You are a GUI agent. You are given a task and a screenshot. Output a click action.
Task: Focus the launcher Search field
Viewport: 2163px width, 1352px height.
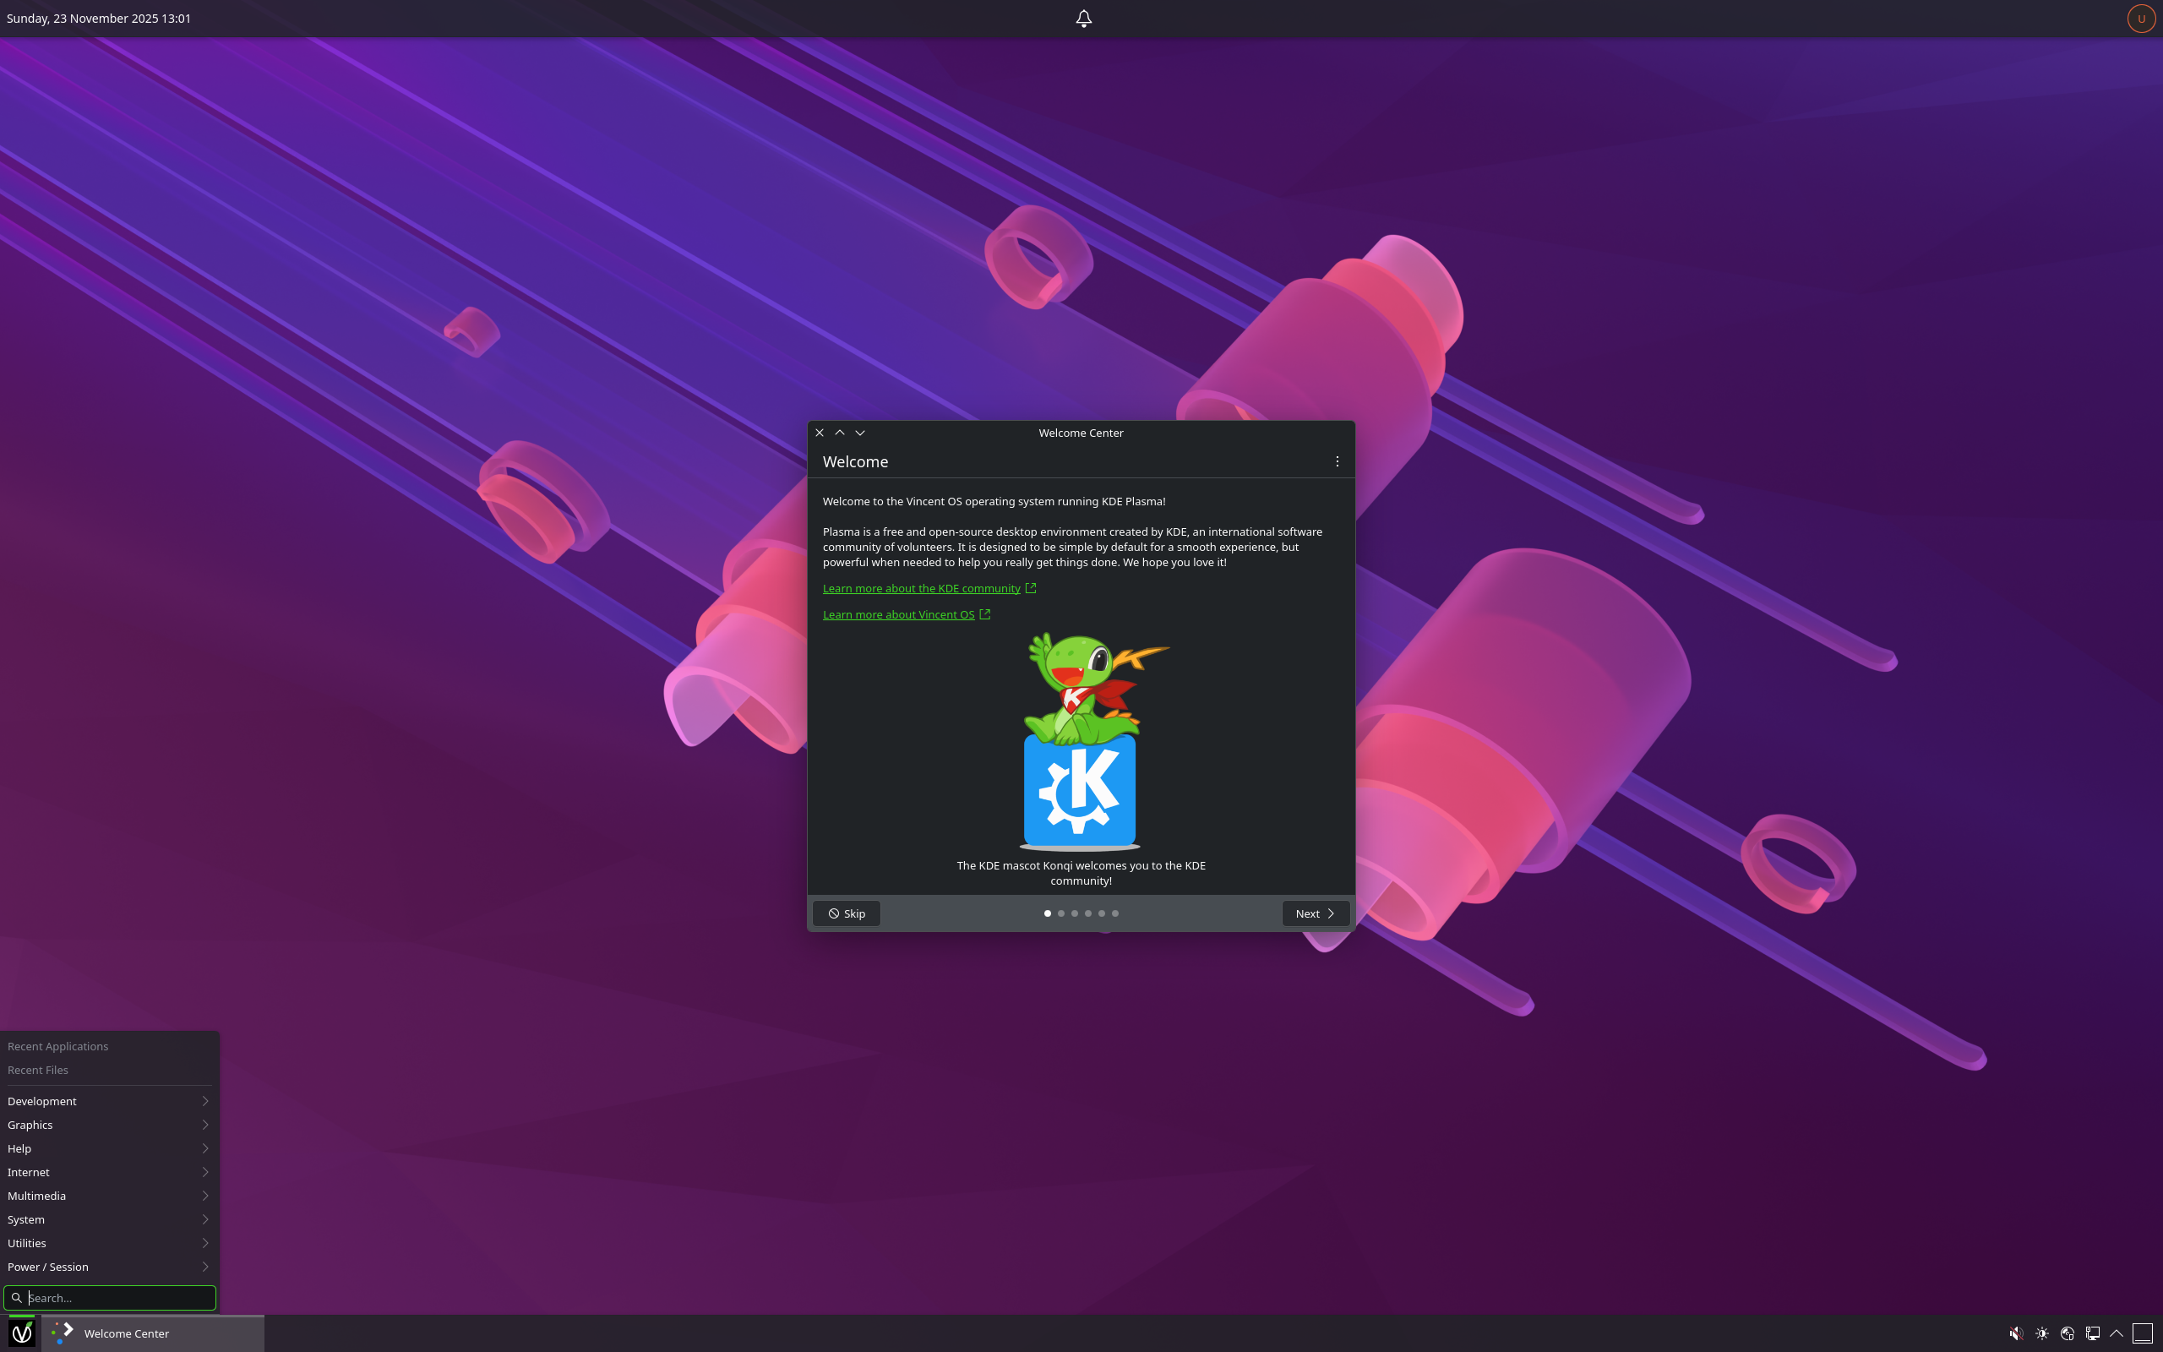click(x=109, y=1297)
